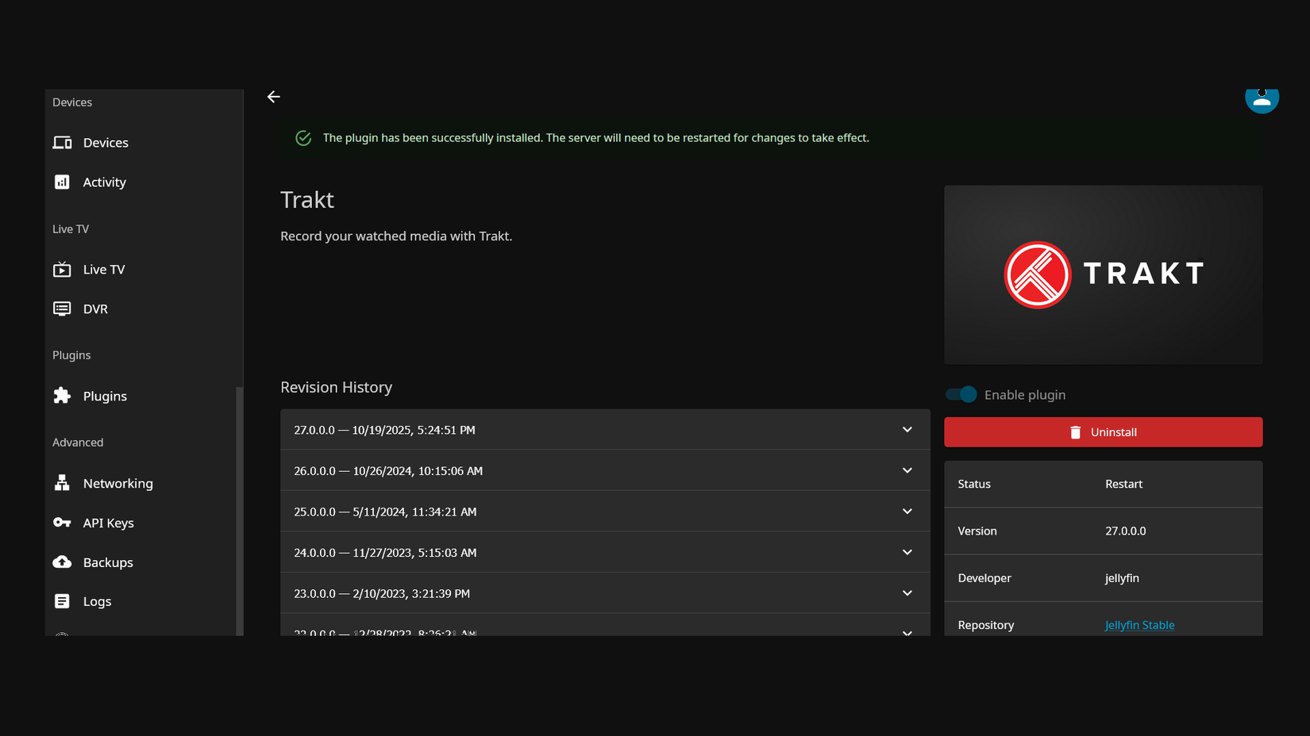
Task: Expand the 26.0.0.0 revision entry
Action: pyautogui.click(x=605, y=470)
